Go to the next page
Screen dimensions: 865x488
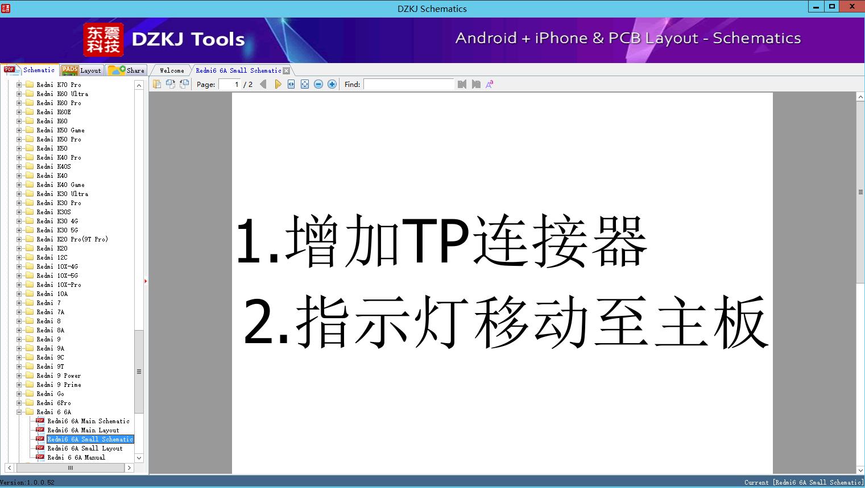tap(278, 84)
